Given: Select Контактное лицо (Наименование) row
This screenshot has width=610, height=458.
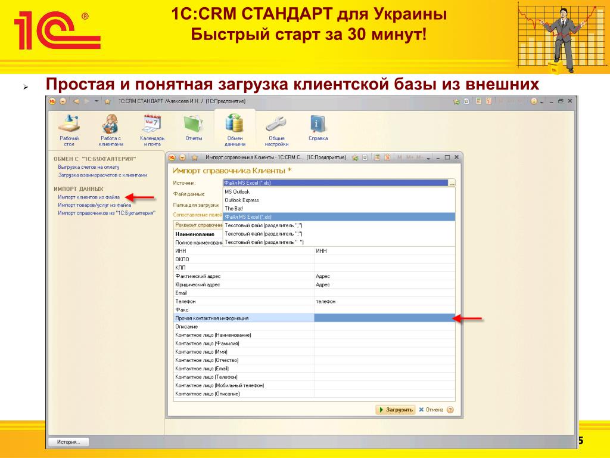Looking at the screenshot, I should point(314,335).
